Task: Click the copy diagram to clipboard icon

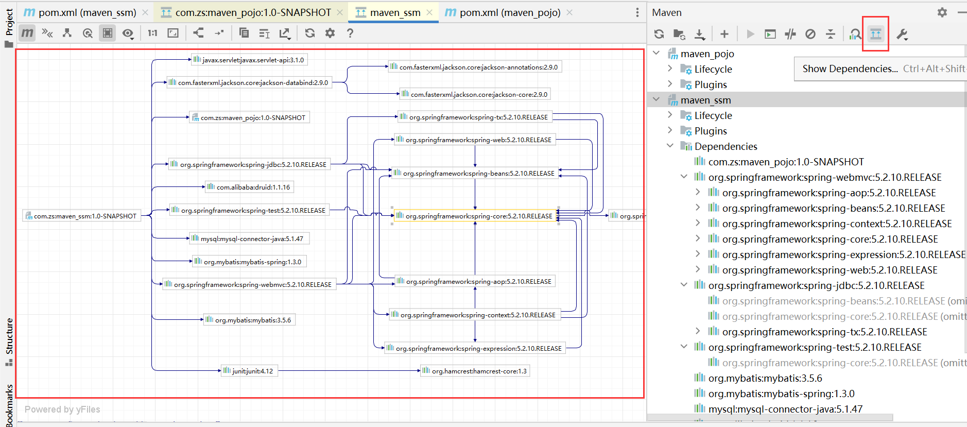Action: (244, 33)
